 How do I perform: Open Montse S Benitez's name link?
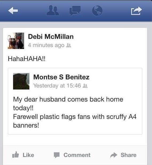[61, 77]
